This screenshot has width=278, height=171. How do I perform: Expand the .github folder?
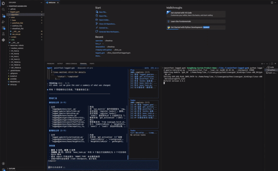pyautogui.click(x=13, y=9)
